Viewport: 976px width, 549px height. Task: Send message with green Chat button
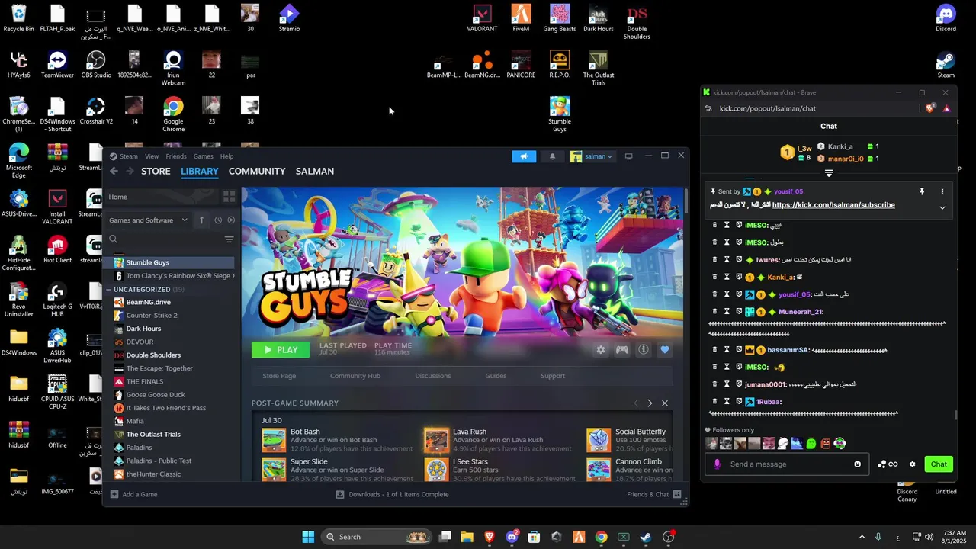[939, 464]
